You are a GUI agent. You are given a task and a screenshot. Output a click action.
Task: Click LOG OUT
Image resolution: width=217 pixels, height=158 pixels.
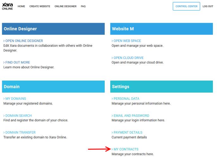[208, 6]
